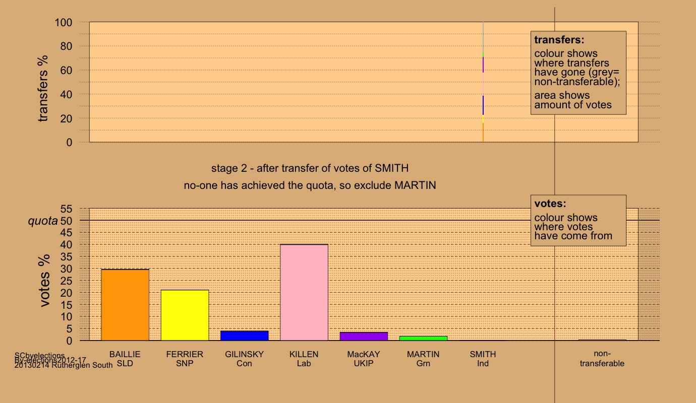Screen dimensions: 696x403
Task: Click the BAILLIE SLD candidate label
Action: [x=125, y=359]
